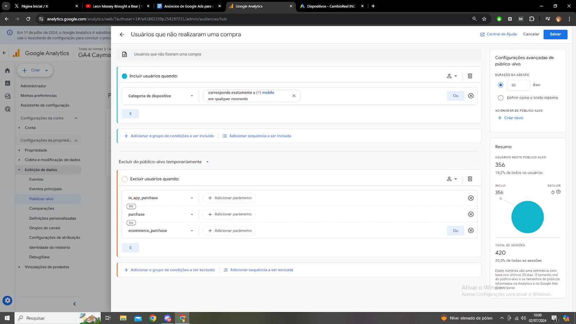Expand Coleta e modificação de dados item
This screenshot has height=324, width=576.
[x=19, y=160]
